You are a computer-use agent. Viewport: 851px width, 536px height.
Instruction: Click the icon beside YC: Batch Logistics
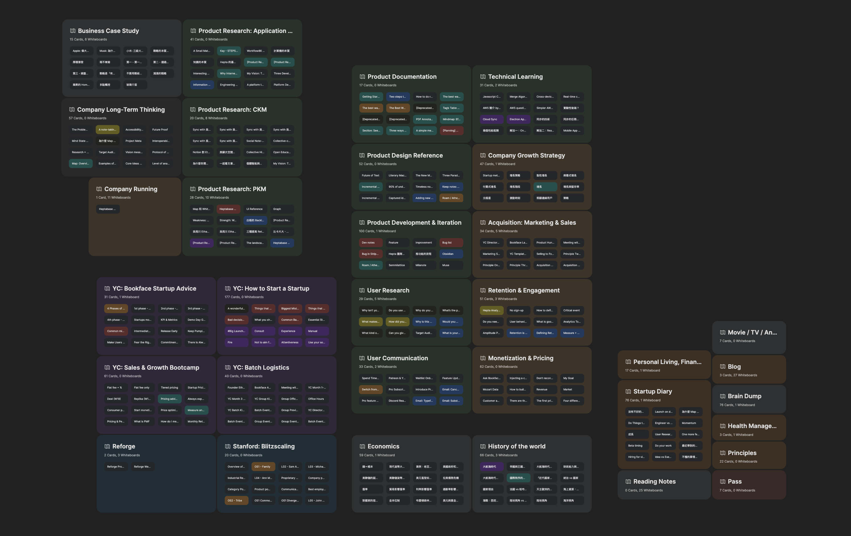point(227,367)
